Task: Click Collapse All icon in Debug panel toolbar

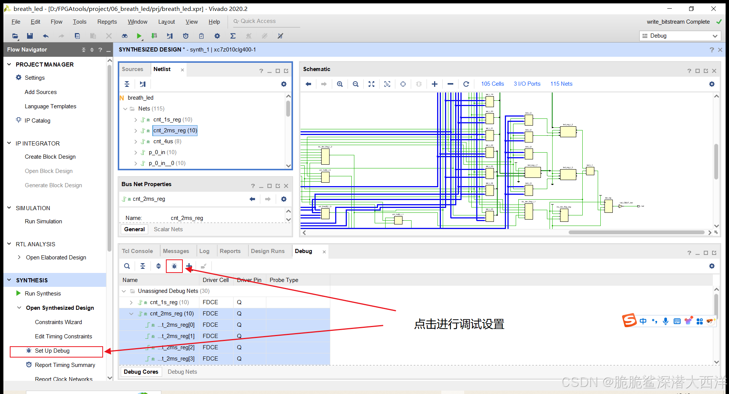Action: pos(143,266)
